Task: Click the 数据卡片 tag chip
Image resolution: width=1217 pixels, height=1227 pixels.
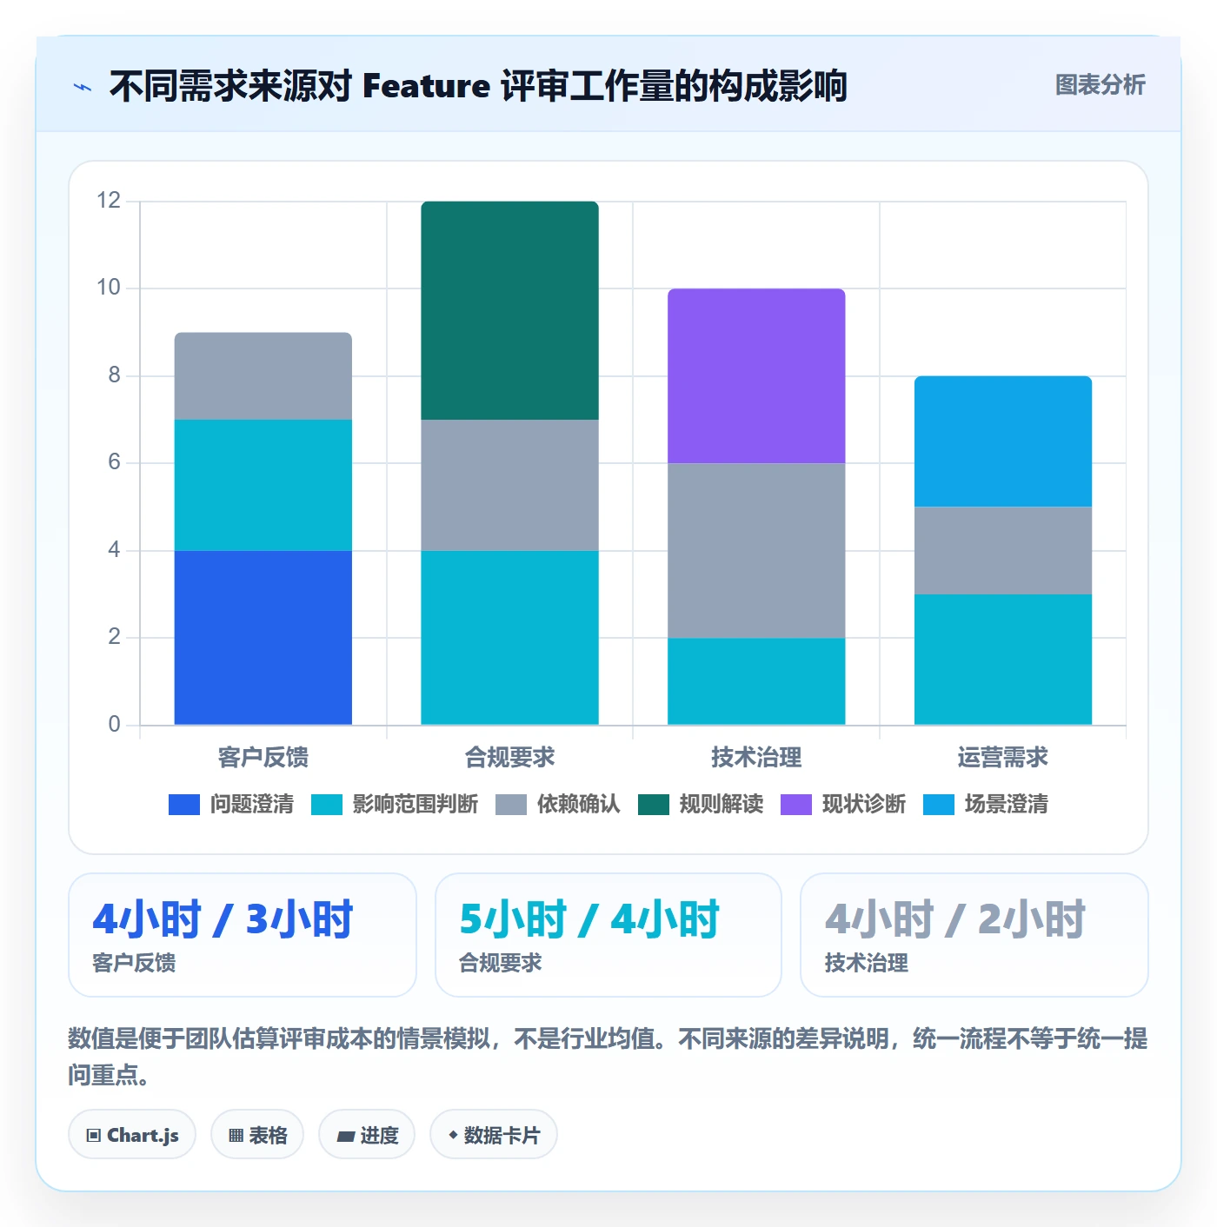Action: click(494, 1135)
